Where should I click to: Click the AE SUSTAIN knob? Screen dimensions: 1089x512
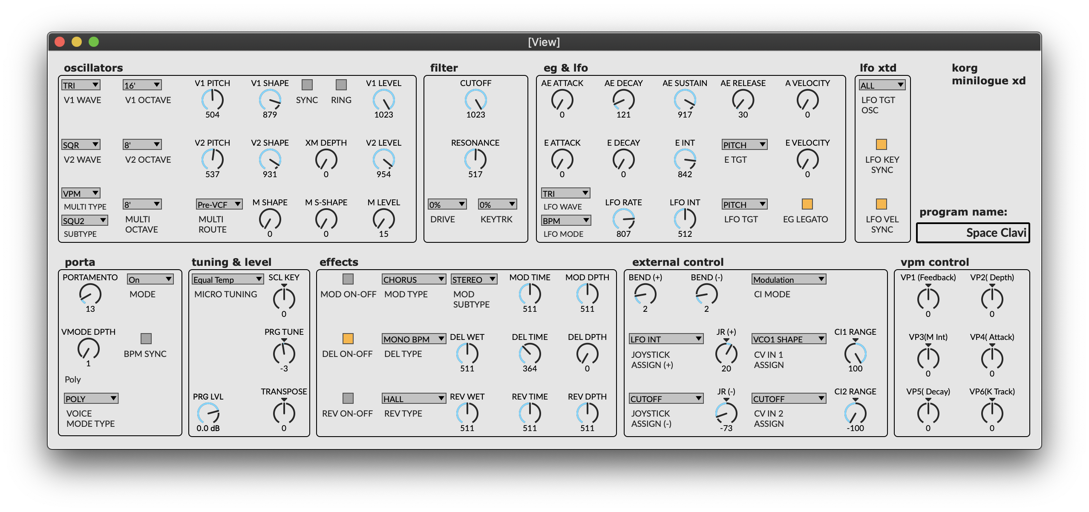(685, 100)
